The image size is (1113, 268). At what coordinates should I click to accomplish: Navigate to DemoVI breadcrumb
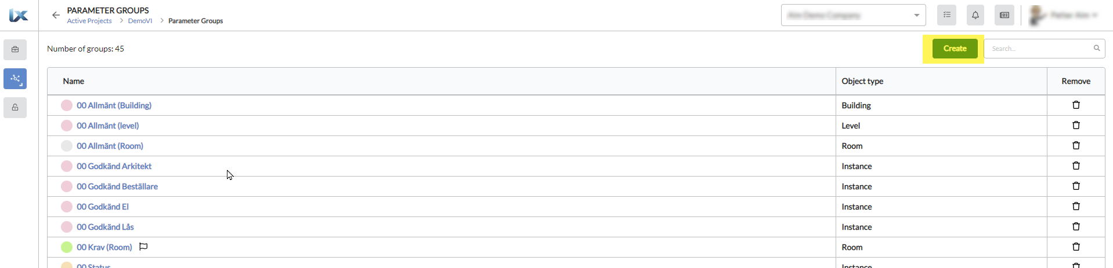click(x=140, y=21)
